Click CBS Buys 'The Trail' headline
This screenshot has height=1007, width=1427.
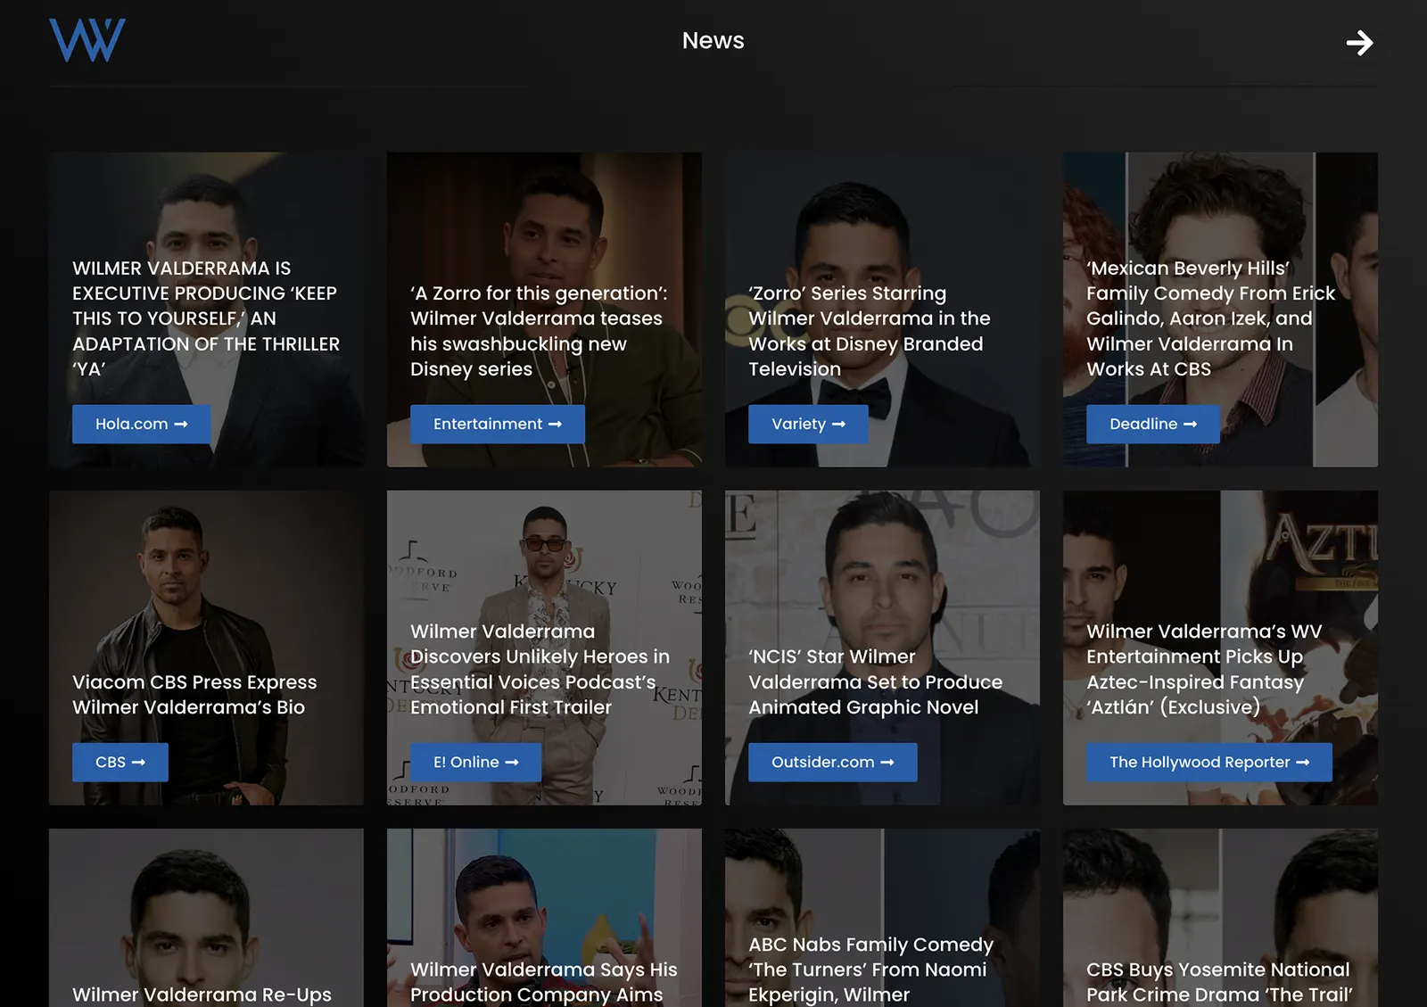(1219, 981)
